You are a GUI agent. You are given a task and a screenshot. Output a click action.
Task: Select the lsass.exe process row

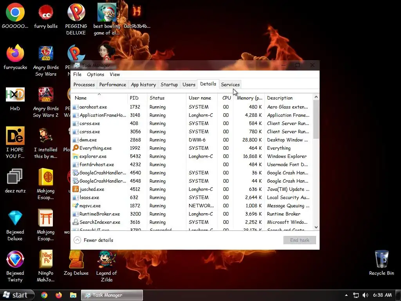point(192,198)
